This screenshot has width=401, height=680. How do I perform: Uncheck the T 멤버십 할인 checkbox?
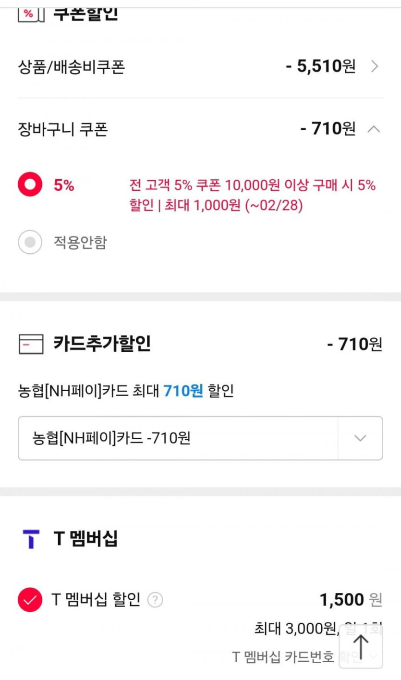coord(30,600)
